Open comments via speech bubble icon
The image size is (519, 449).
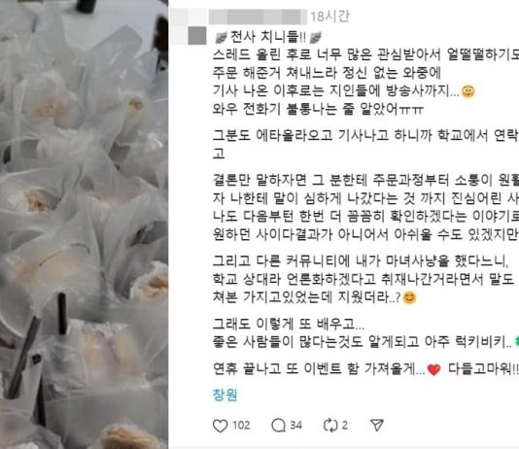click(278, 425)
